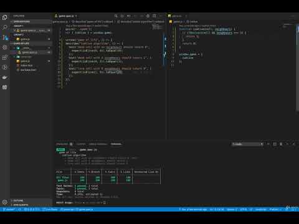Collapse the project folder section in Explorer
Viewport: 299px width, 224px height.
[31, 44]
